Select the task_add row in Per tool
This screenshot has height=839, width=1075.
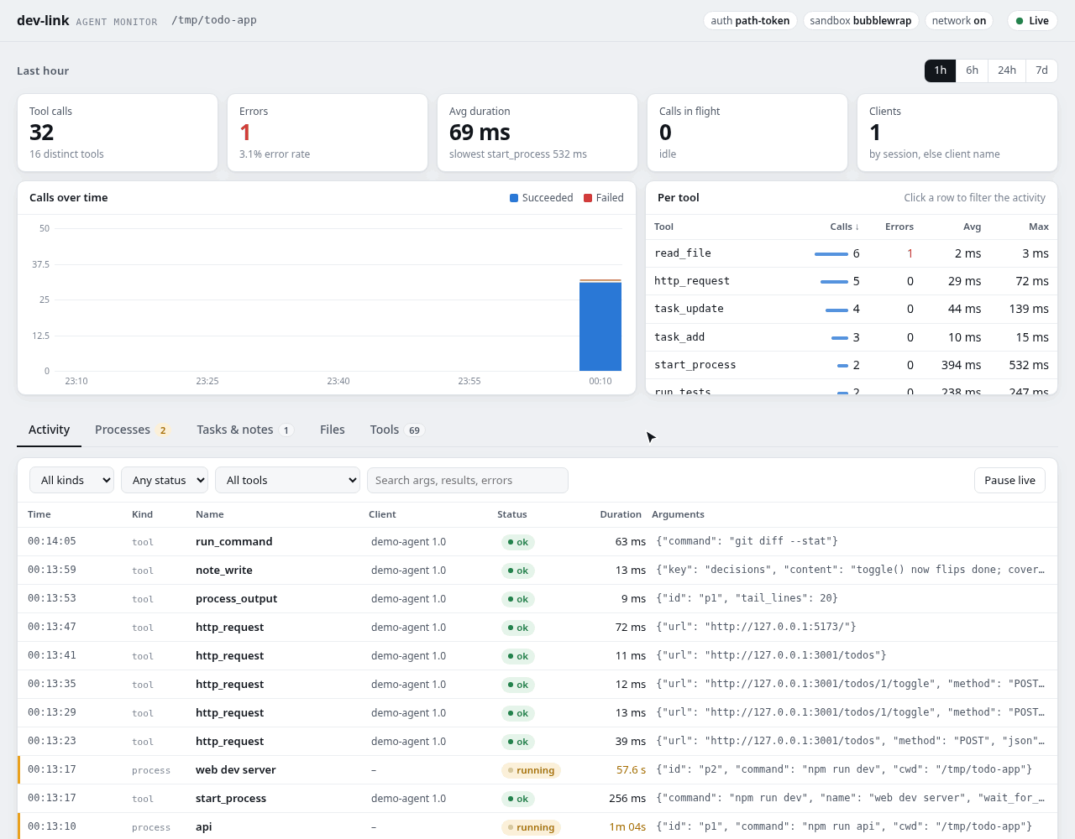[x=852, y=337]
